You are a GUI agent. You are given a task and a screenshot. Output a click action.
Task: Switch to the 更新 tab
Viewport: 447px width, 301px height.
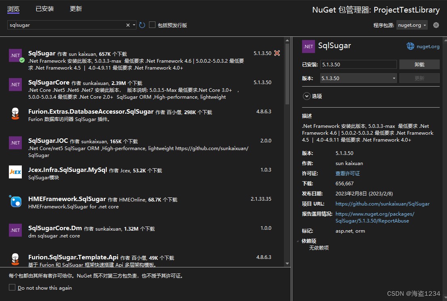click(76, 8)
